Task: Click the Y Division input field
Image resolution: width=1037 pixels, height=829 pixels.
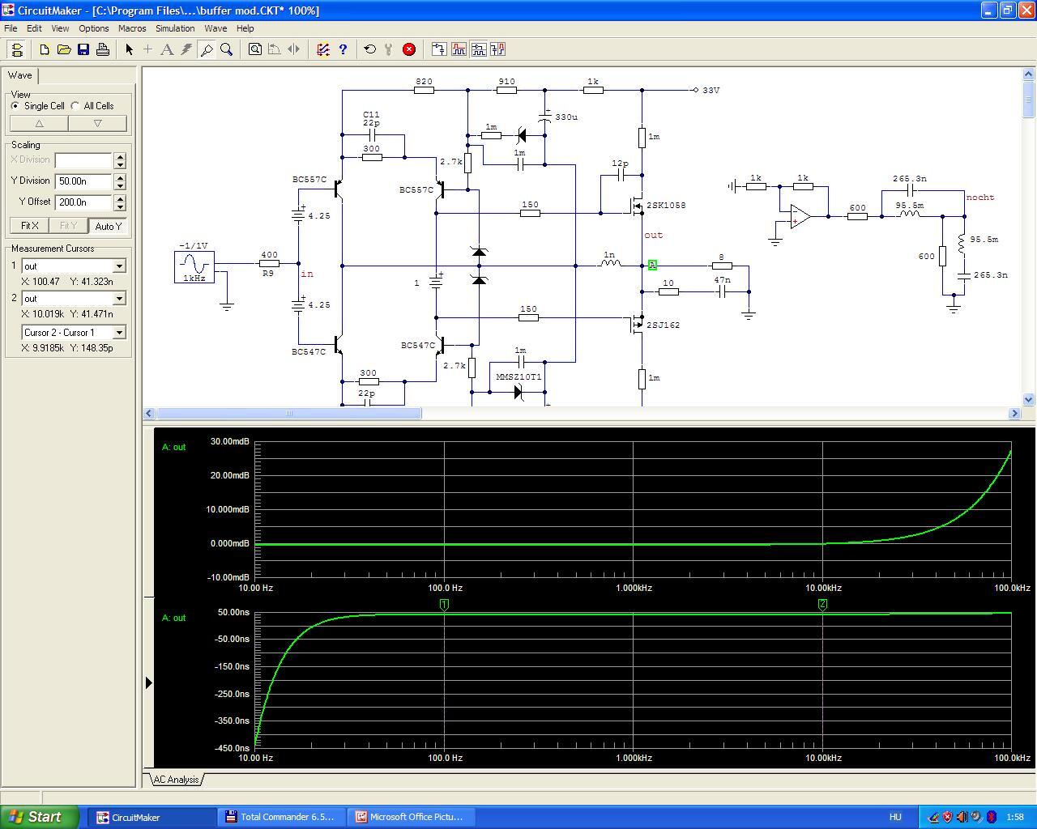Action: coord(83,181)
